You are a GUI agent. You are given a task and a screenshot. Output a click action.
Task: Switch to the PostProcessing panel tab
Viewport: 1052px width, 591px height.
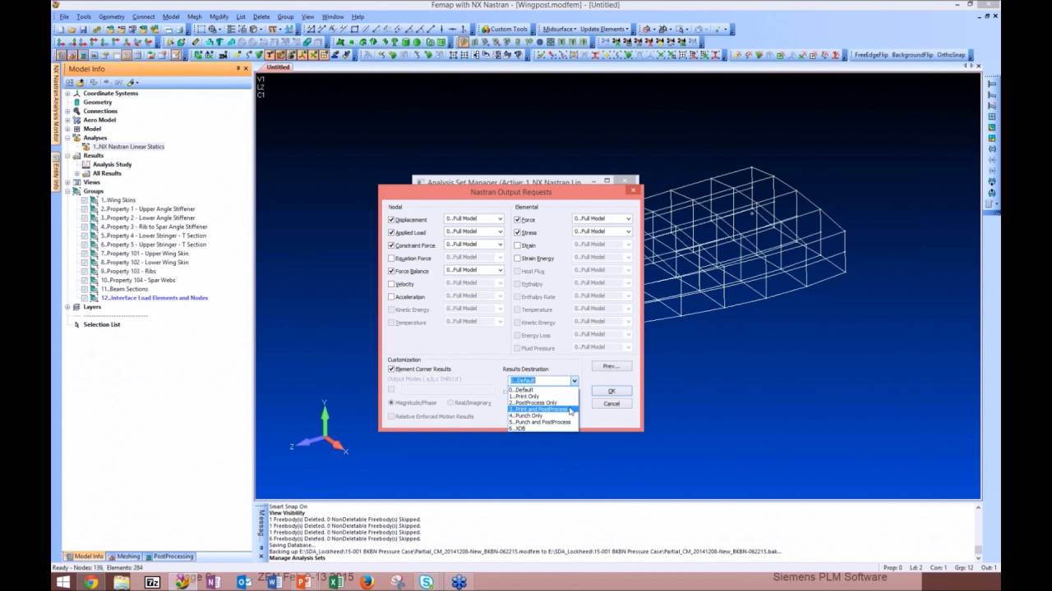point(168,557)
